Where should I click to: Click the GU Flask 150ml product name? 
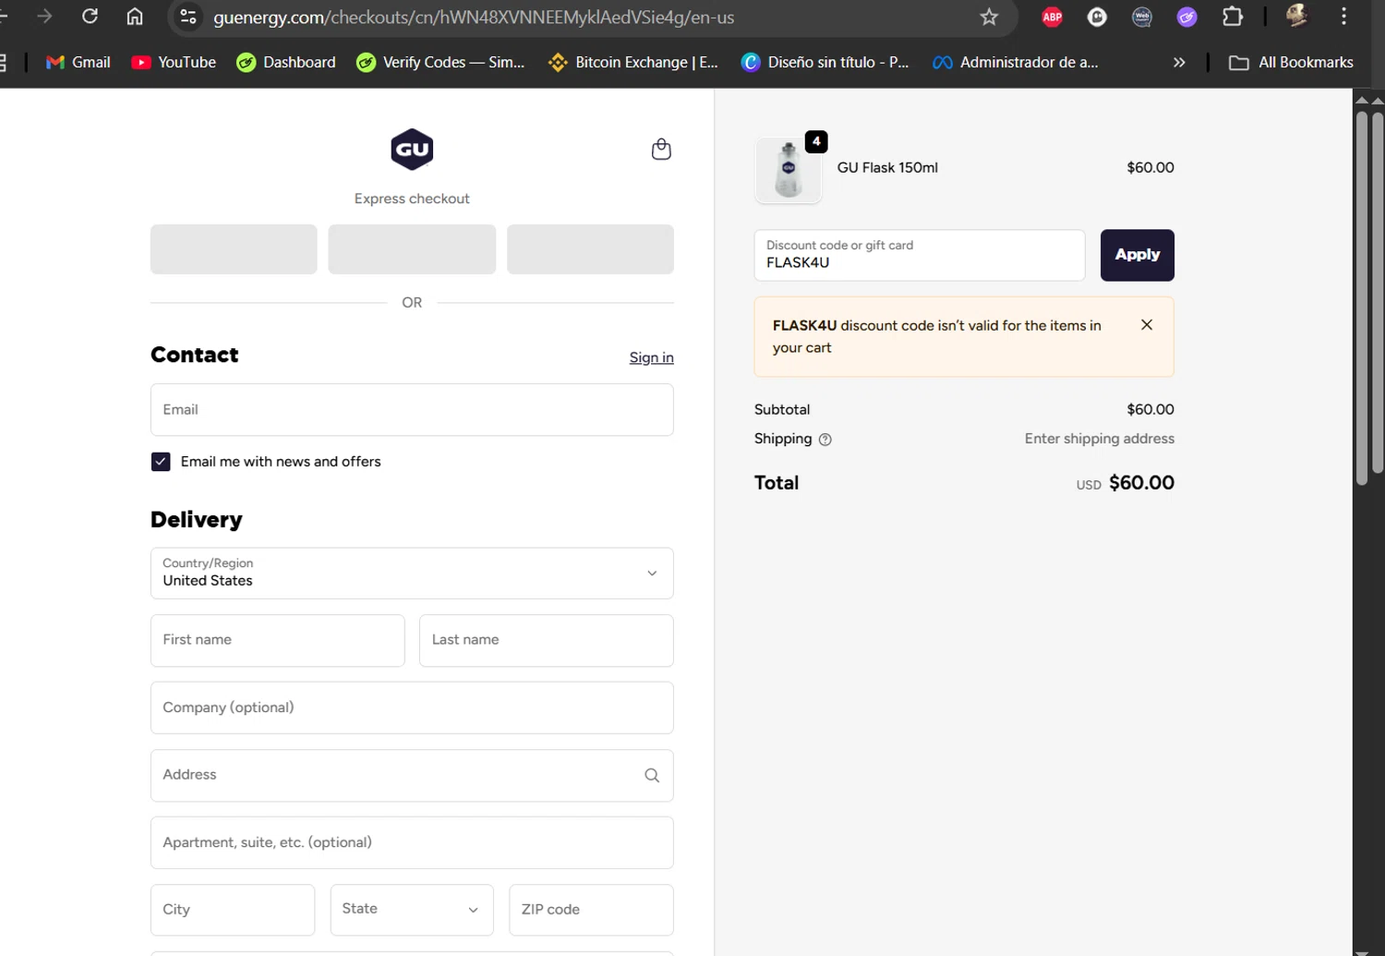click(887, 167)
